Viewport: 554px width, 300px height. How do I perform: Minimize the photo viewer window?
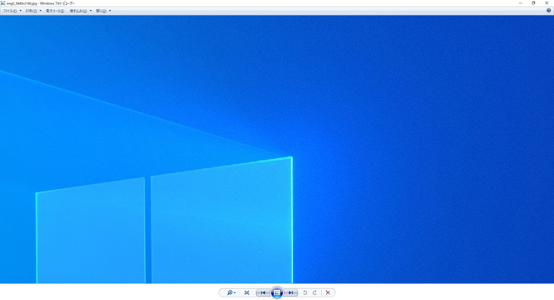point(521,3)
